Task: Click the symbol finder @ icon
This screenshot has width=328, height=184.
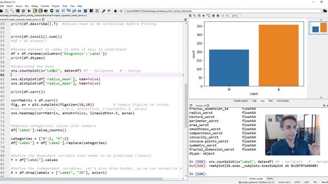Action: point(23,11)
